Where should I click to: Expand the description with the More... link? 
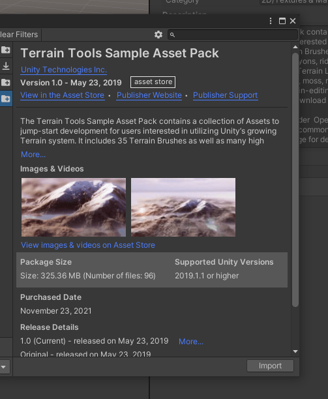[x=33, y=155]
